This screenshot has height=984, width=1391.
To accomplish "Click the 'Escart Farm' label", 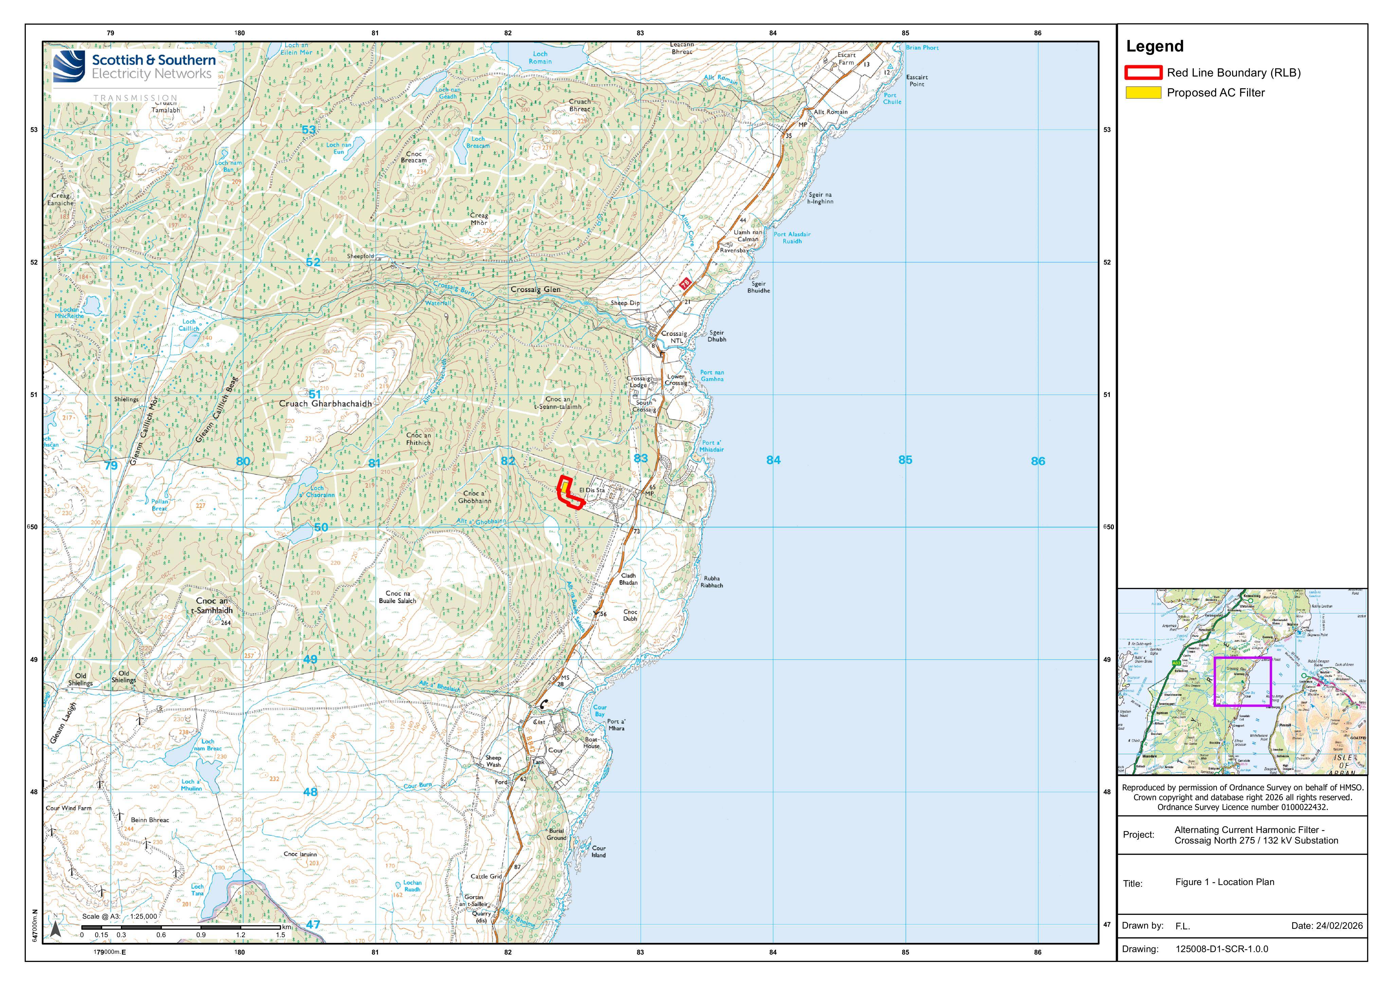I will pos(846,59).
